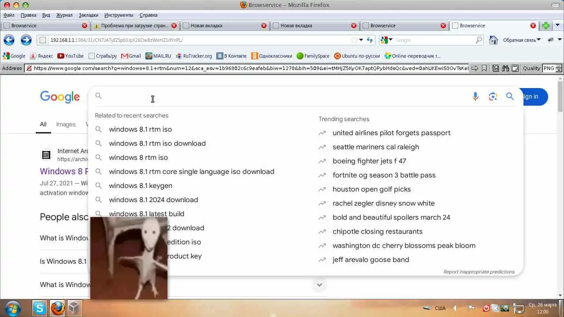The image size is (564, 317).
Task: Select suggestion windows 8.1 2024 download
Action: 153,200
